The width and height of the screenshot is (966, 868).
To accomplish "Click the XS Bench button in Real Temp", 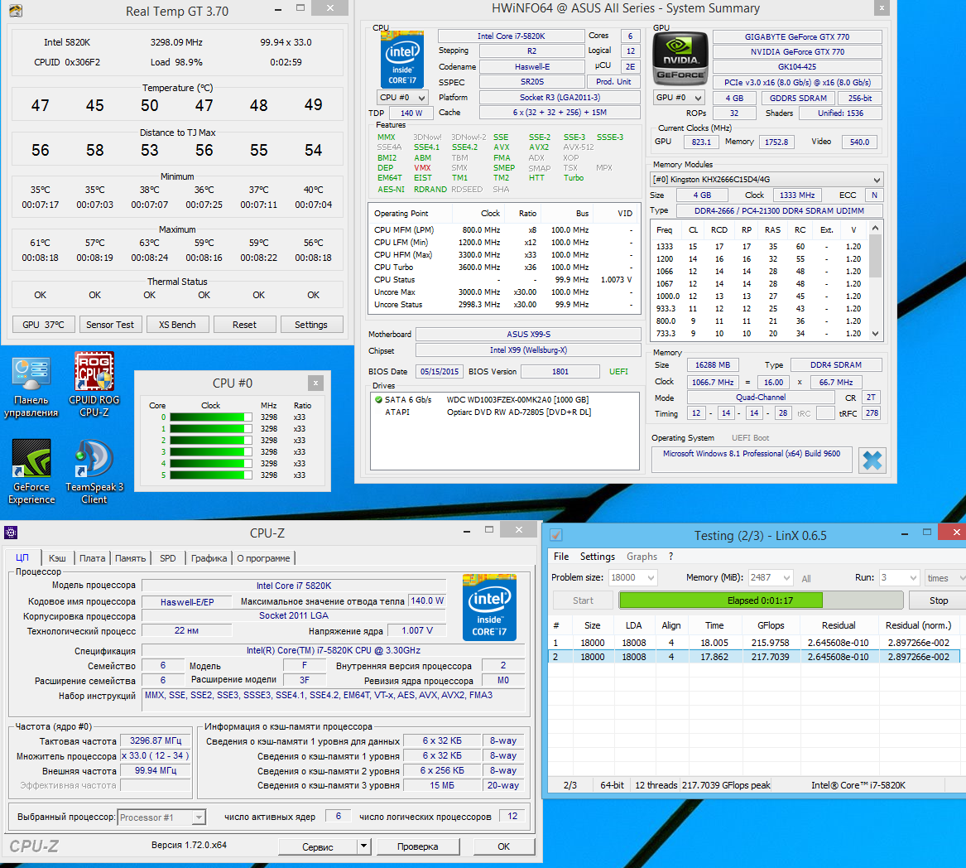I will point(177,325).
